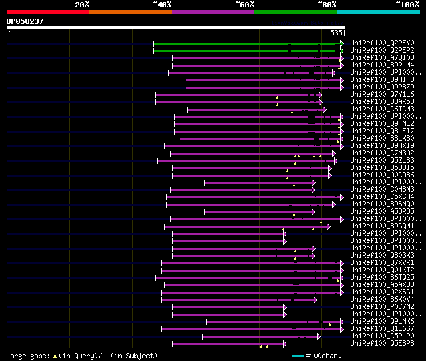Open the UniRef100_A9P8Z9 hit label

382,87
